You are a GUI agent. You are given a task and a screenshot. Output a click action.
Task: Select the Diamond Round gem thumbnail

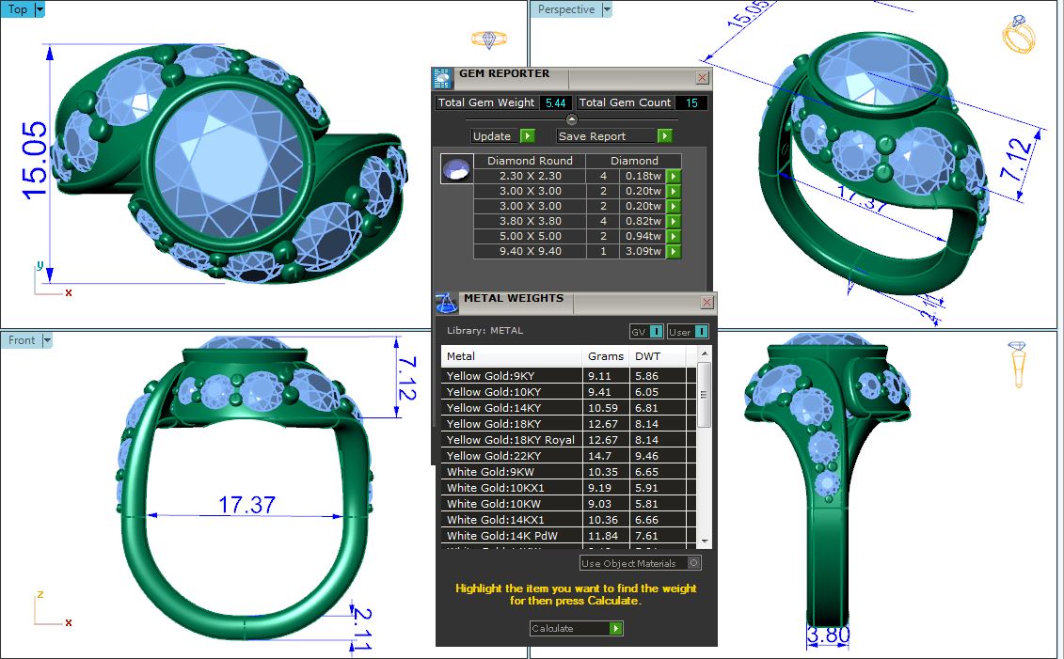tap(455, 168)
